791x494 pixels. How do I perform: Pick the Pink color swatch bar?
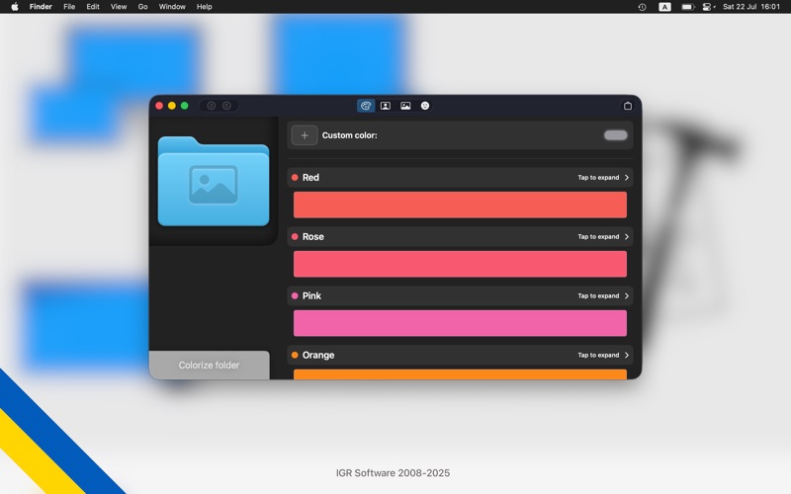pyautogui.click(x=460, y=323)
